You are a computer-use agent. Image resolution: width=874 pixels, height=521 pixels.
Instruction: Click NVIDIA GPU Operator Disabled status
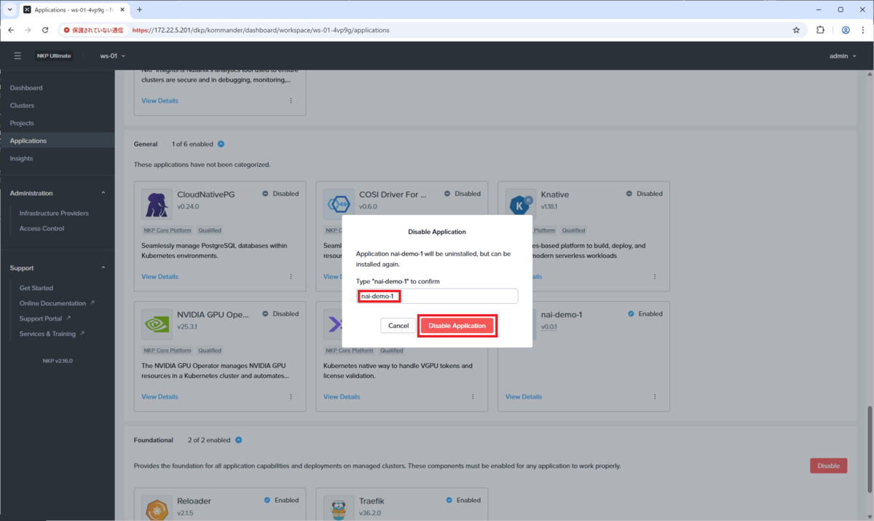click(x=280, y=314)
